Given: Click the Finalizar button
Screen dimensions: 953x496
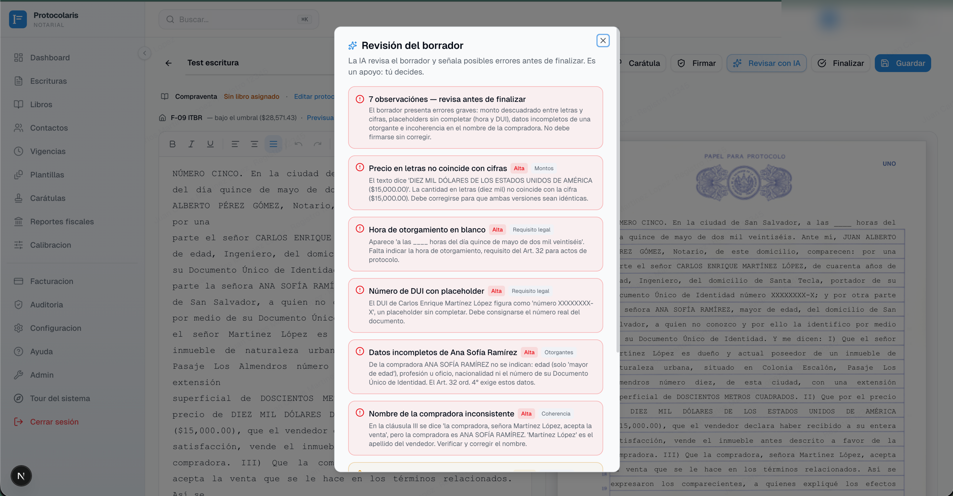Looking at the screenshot, I should (x=841, y=63).
